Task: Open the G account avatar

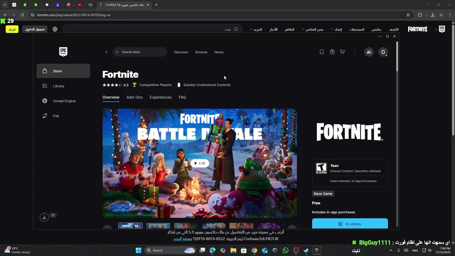Action: [383, 52]
